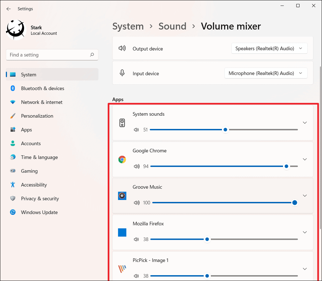The image size is (322, 281).
Task: Open Windows Update settings
Action: pos(39,212)
